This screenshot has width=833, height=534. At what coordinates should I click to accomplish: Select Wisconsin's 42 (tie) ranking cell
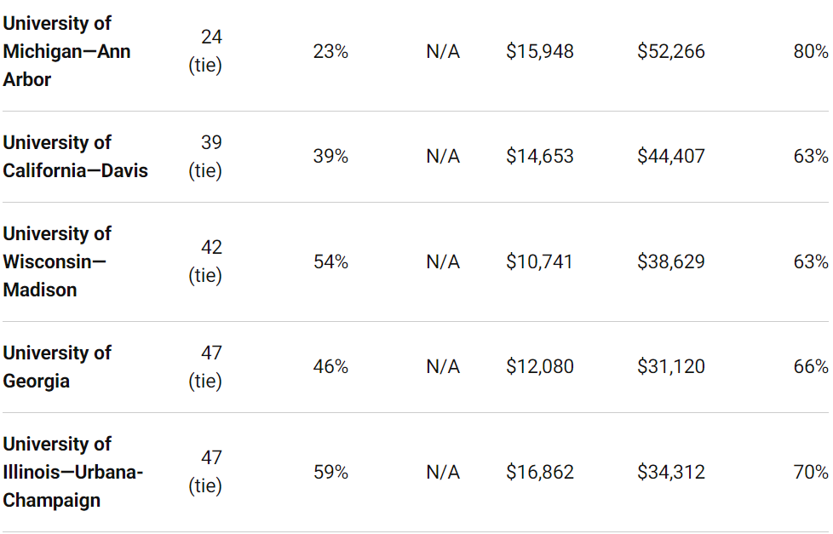205,261
